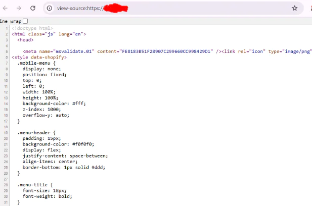Click the 'justify-content: space-between;' line
Screen dimensions: 312x206
pyautogui.click(x=65, y=156)
